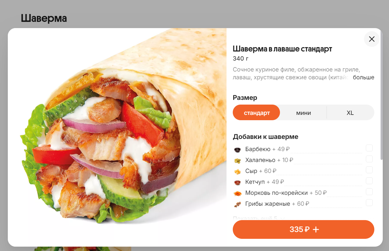The width and height of the screenshot is (389, 251).
Task: Click the Грибы жареные mushroom icon
Action: [x=237, y=204]
